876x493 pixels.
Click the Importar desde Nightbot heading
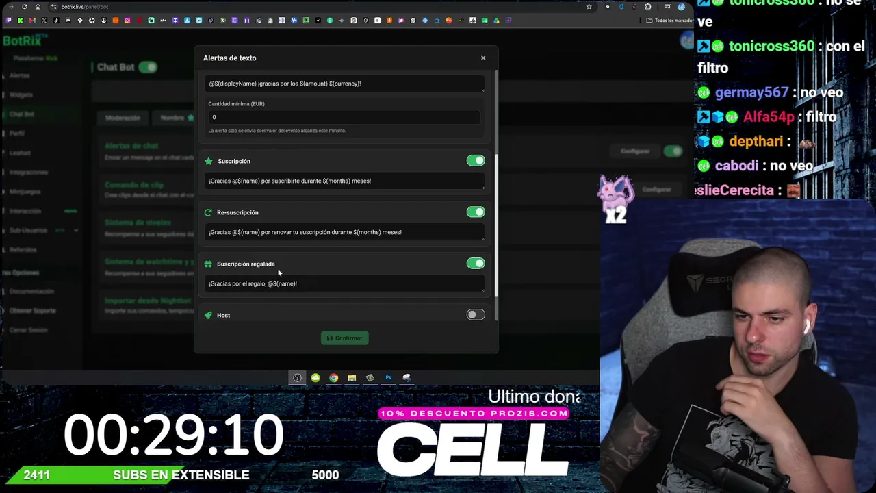(x=148, y=301)
